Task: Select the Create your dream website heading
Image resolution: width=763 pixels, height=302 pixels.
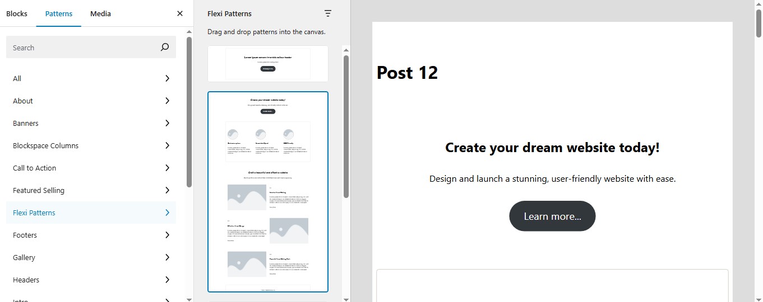Action: pos(552,148)
